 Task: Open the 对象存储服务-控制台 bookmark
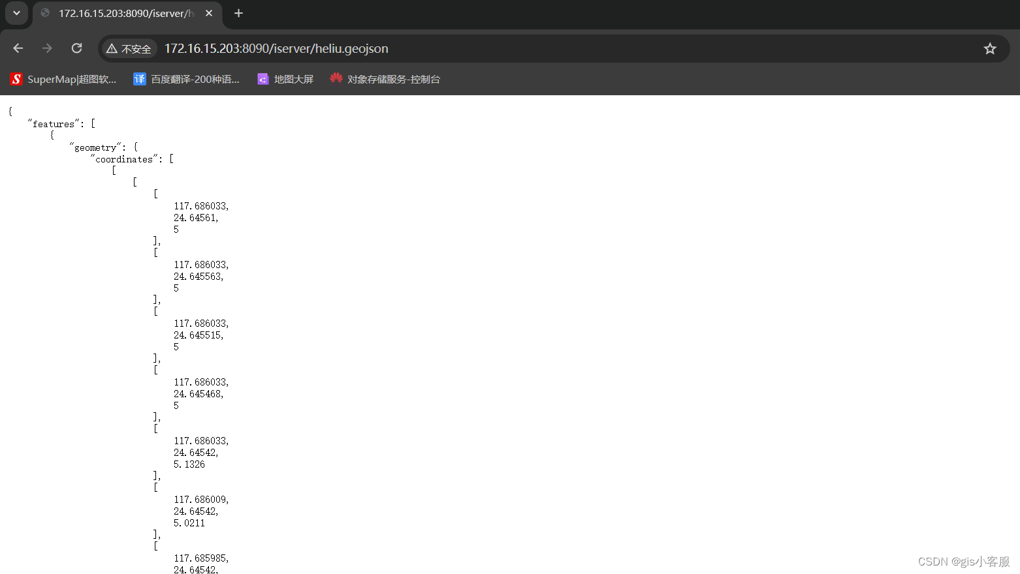click(385, 79)
